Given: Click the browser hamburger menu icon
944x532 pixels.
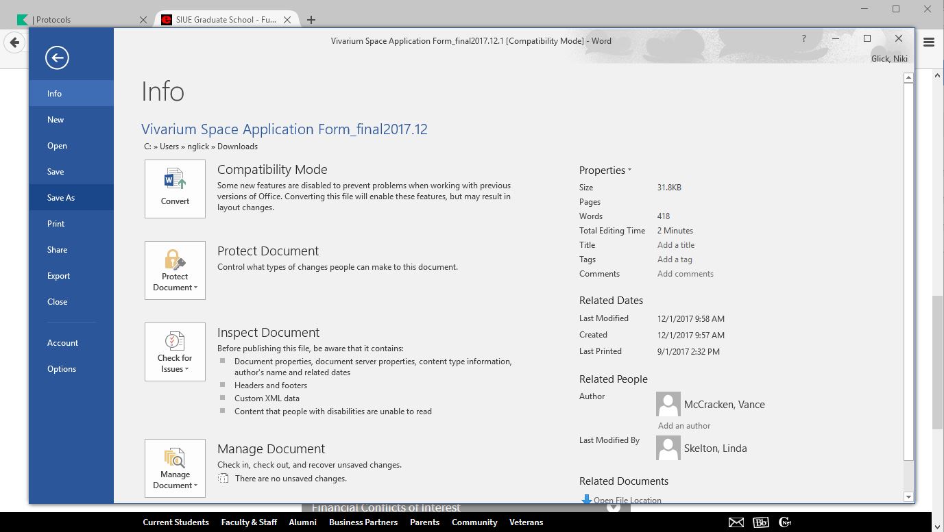Looking at the screenshot, I should tap(929, 42).
